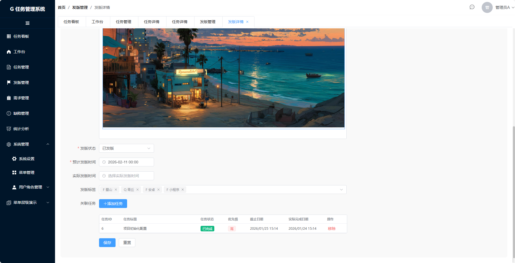Viewport: 515px width, 263px height.
Task: Remove the F 小程序 tag
Action: [183, 190]
